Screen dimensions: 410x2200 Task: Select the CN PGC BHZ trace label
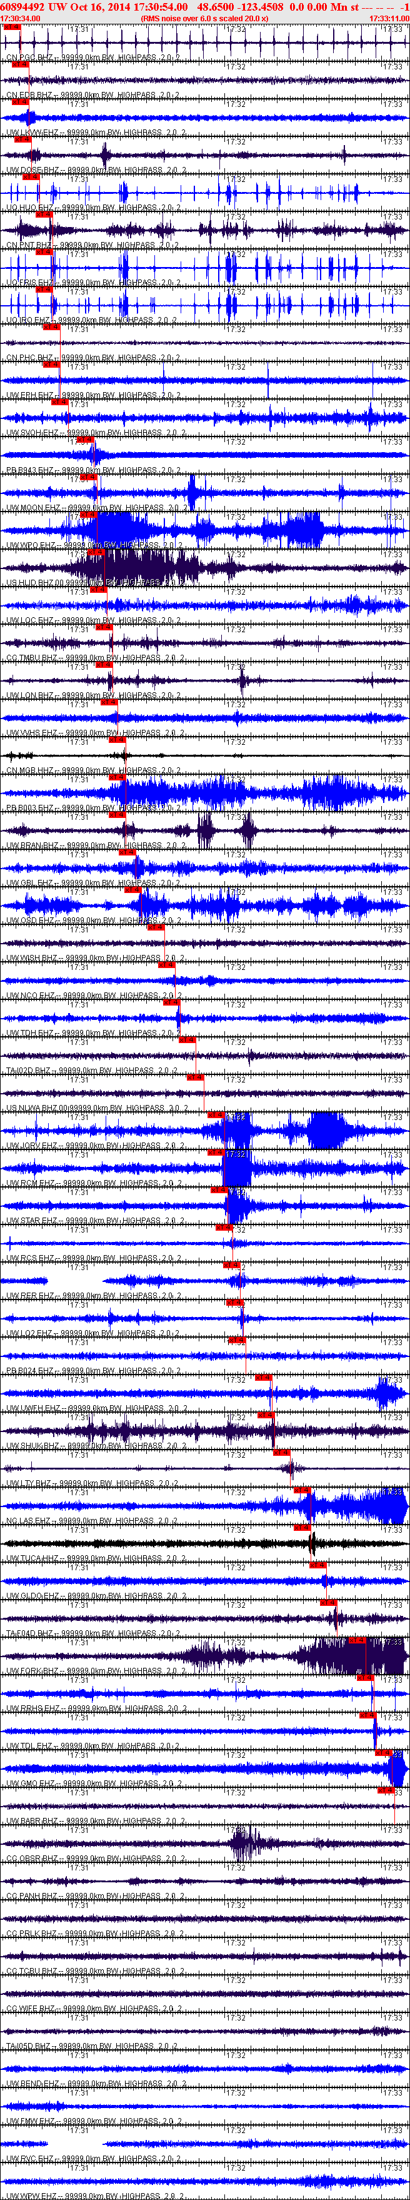tap(93, 58)
